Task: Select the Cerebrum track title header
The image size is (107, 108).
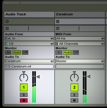Action: (x=80, y=15)
